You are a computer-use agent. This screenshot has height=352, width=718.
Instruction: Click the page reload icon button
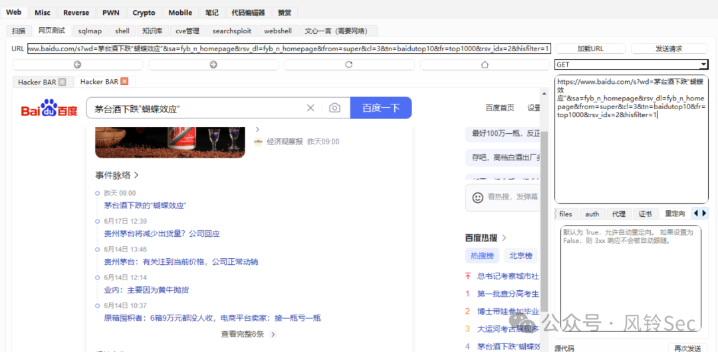(x=349, y=65)
